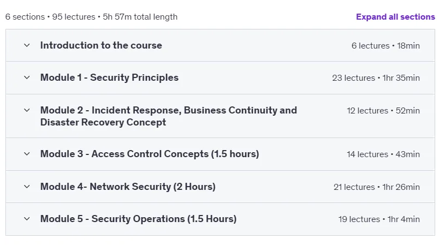Viewport: 439px width, 245px height.
Task: Expand Module 5 Security Operations chevron
Action: point(27,219)
